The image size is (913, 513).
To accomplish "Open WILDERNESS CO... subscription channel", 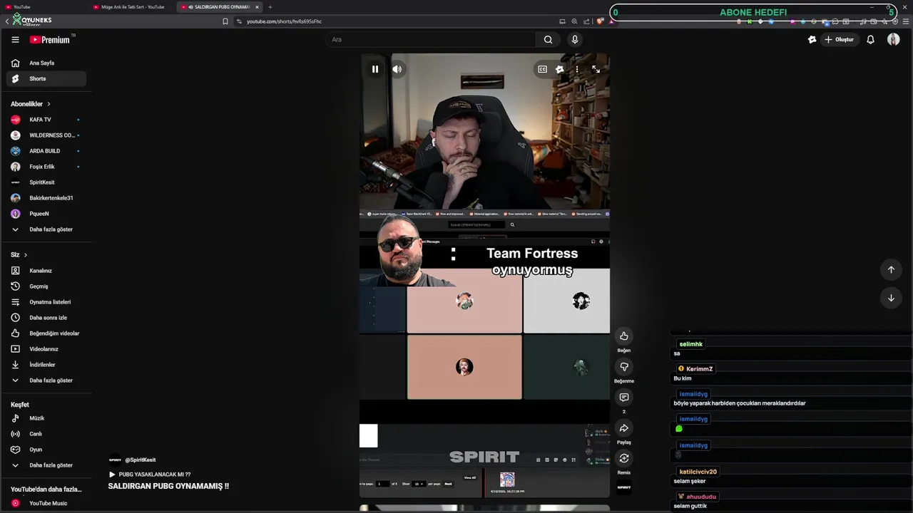I will point(46,135).
